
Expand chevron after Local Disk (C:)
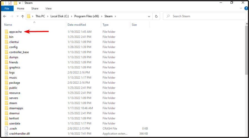pyautogui.click(x=71, y=16)
